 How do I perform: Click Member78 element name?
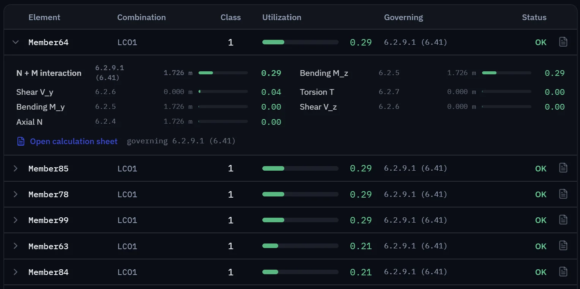pos(49,194)
